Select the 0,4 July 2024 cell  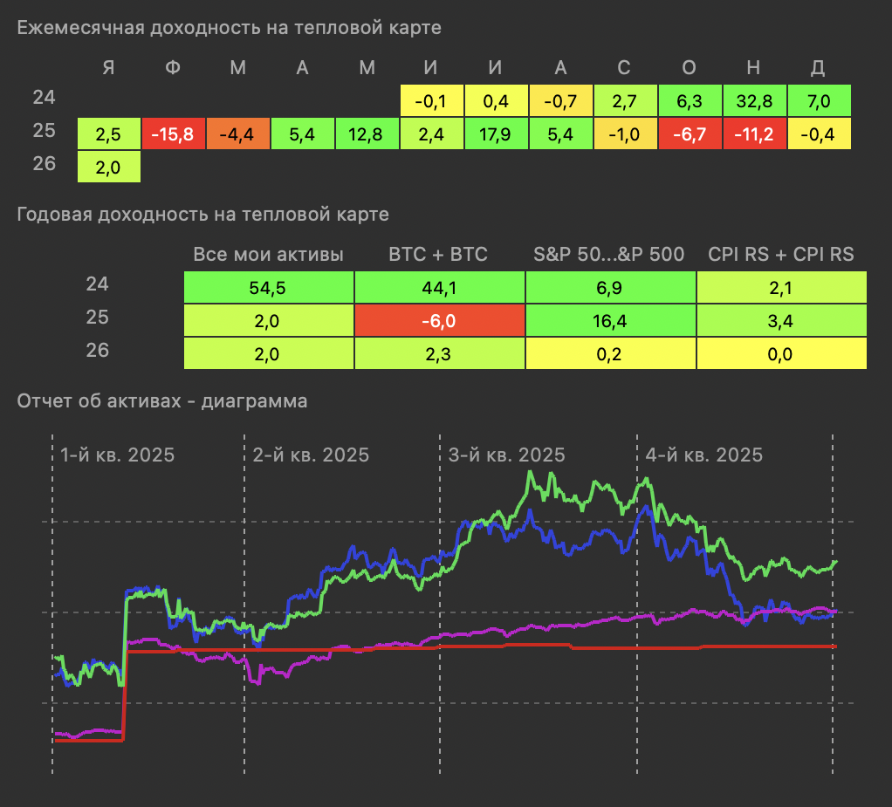pos(496,100)
